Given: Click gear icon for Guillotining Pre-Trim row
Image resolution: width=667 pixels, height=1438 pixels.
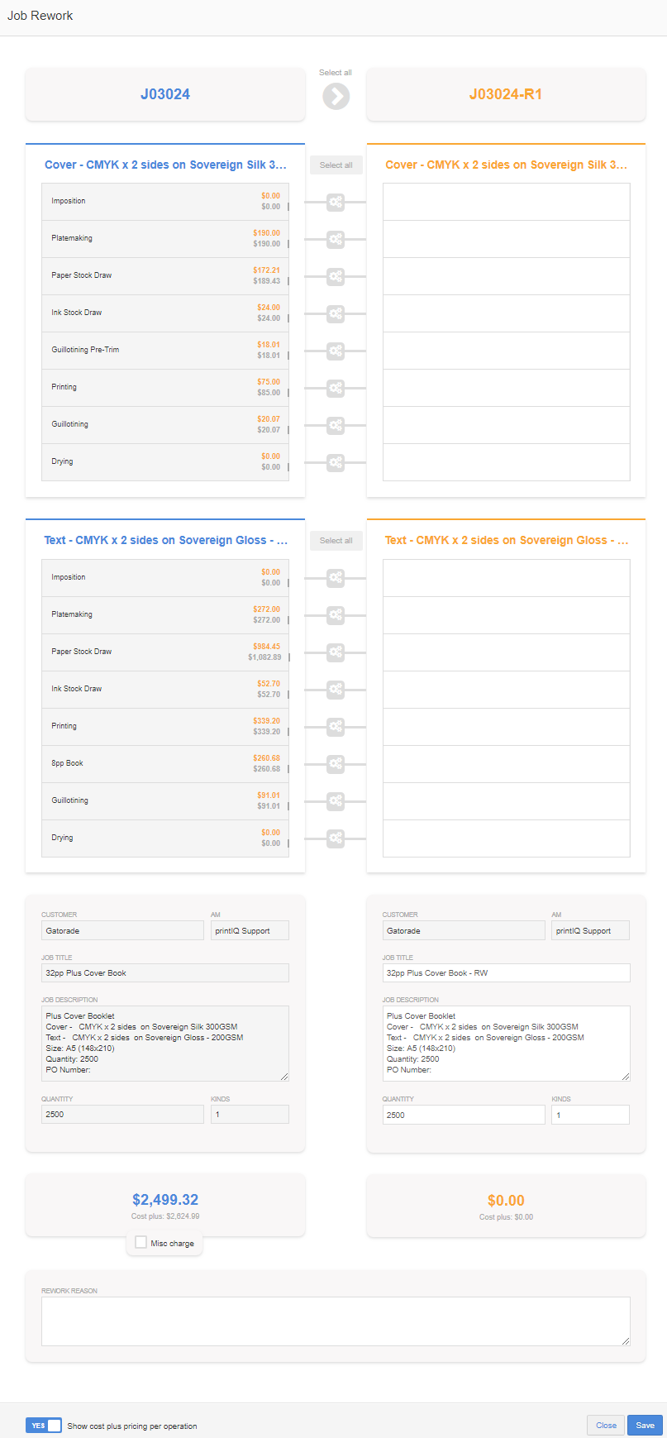Looking at the screenshot, I should coord(336,351).
